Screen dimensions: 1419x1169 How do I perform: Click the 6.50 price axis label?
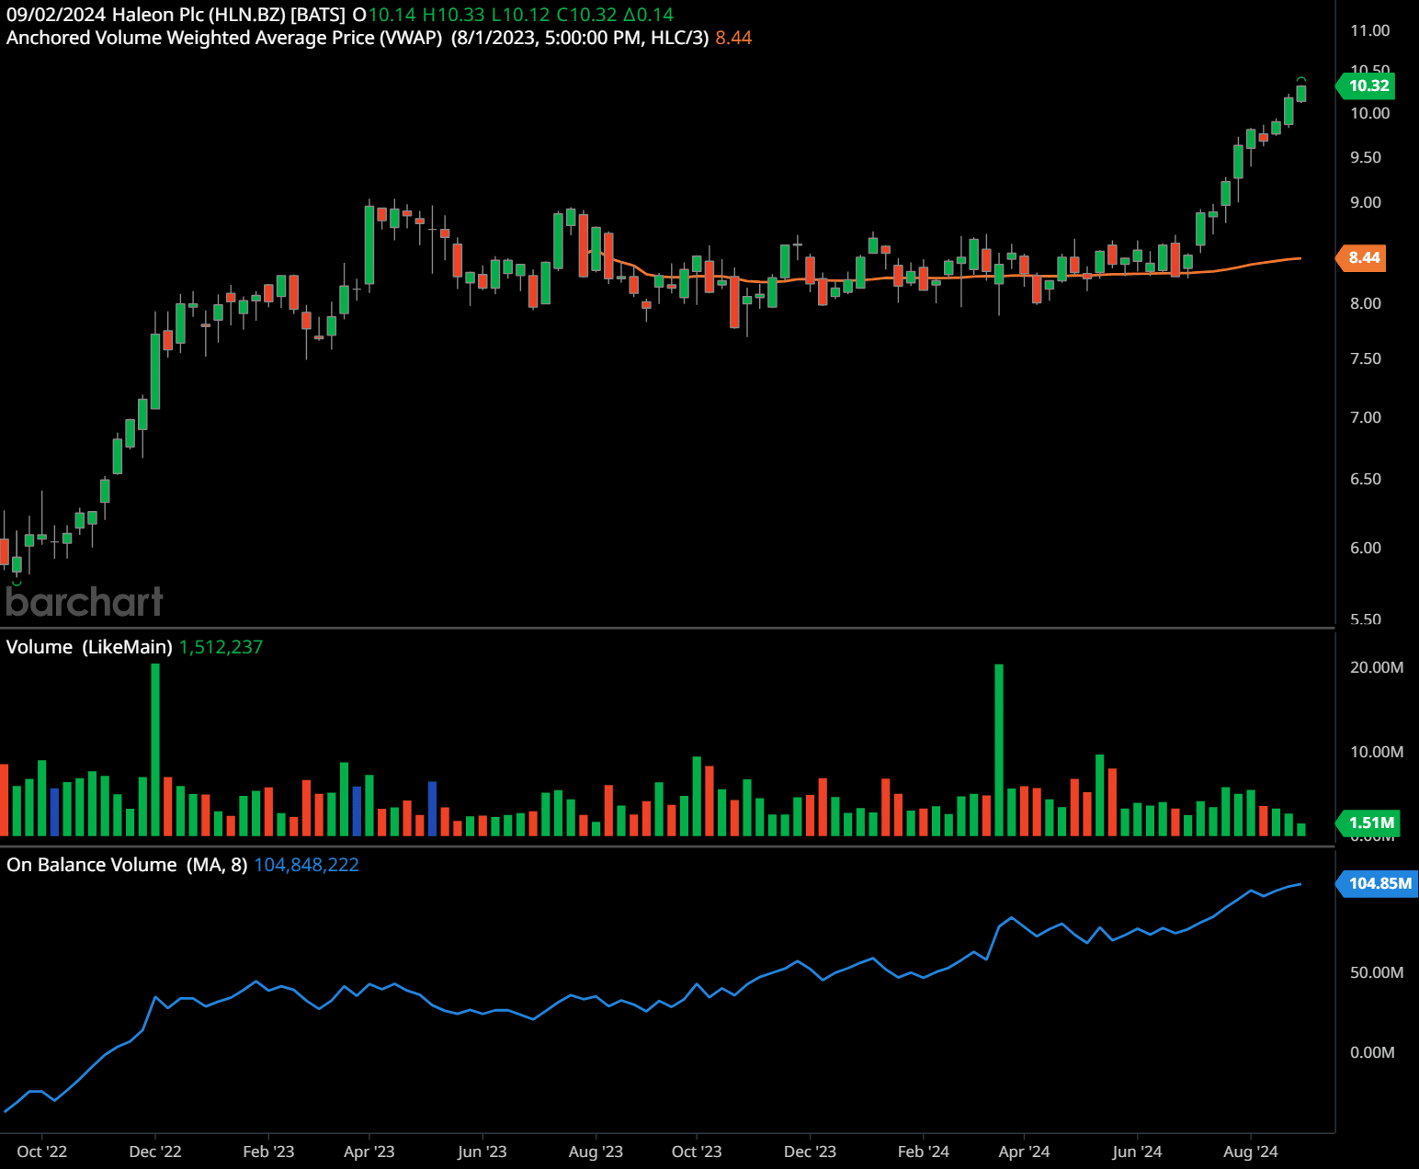[1366, 479]
